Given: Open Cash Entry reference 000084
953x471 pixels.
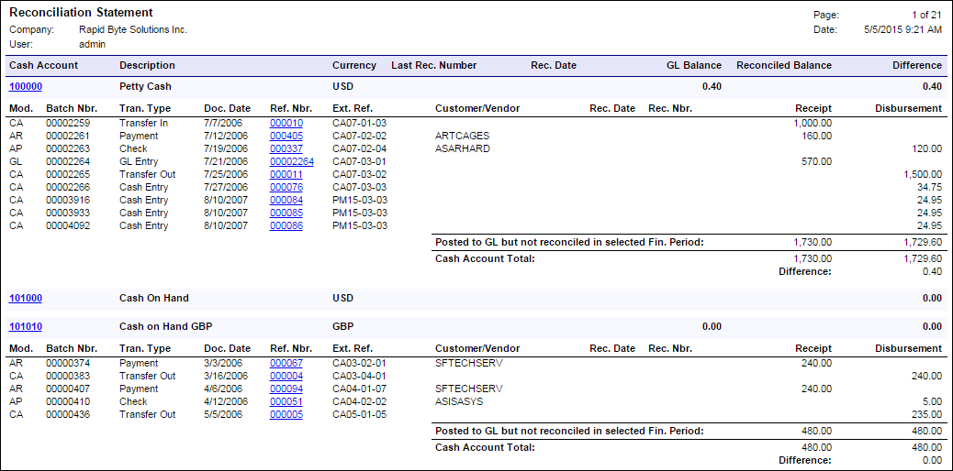Looking at the screenshot, I should coord(286,200).
